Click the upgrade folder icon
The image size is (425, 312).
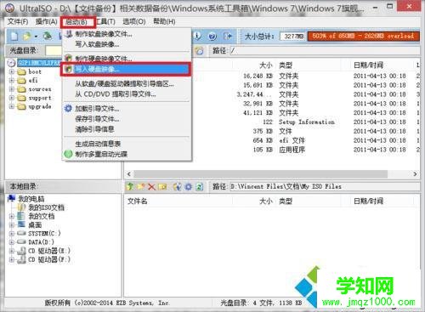21,107
